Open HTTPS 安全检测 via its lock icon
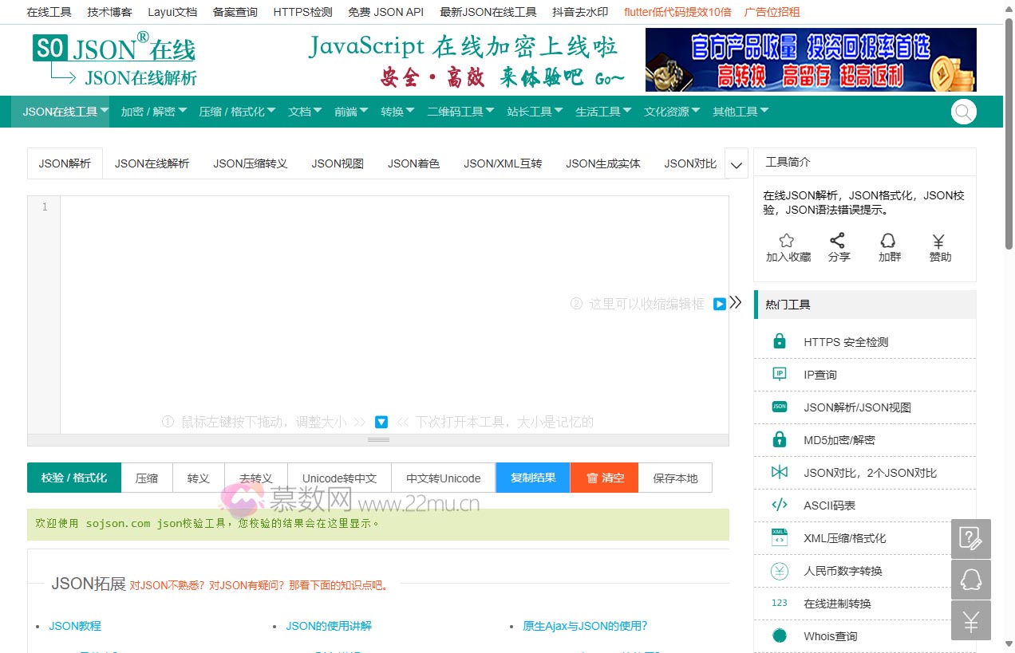 click(778, 341)
